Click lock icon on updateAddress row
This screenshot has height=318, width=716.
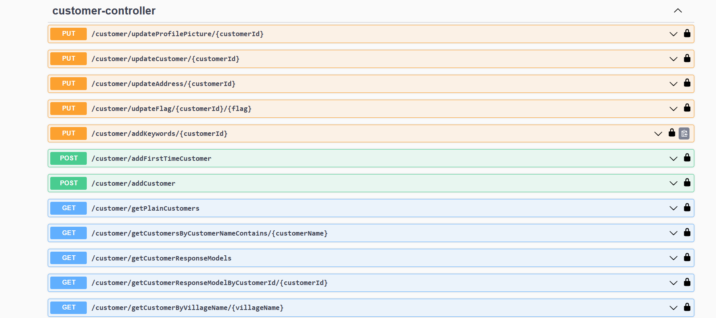[687, 83]
